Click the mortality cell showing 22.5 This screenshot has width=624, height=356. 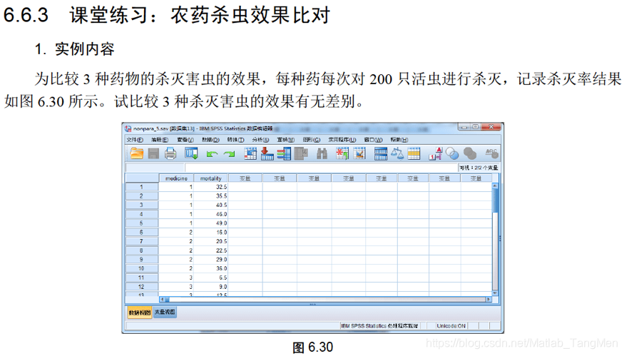click(x=210, y=250)
